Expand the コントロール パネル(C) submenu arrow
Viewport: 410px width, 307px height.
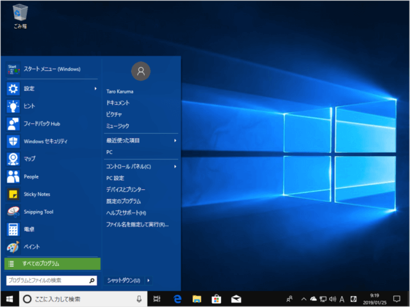click(175, 166)
